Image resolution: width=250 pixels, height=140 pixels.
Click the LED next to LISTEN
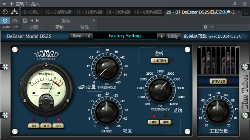pyautogui.click(x=172, y=60)
